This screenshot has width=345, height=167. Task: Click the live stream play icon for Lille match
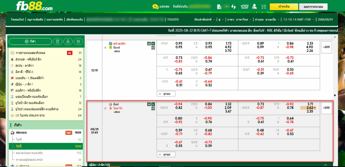[x=153, y=104]
